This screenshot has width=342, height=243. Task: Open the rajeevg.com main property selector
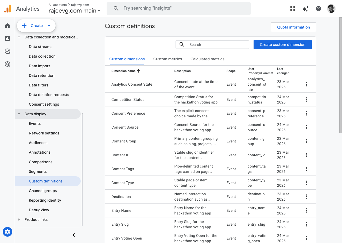click(x=74, y=11)
